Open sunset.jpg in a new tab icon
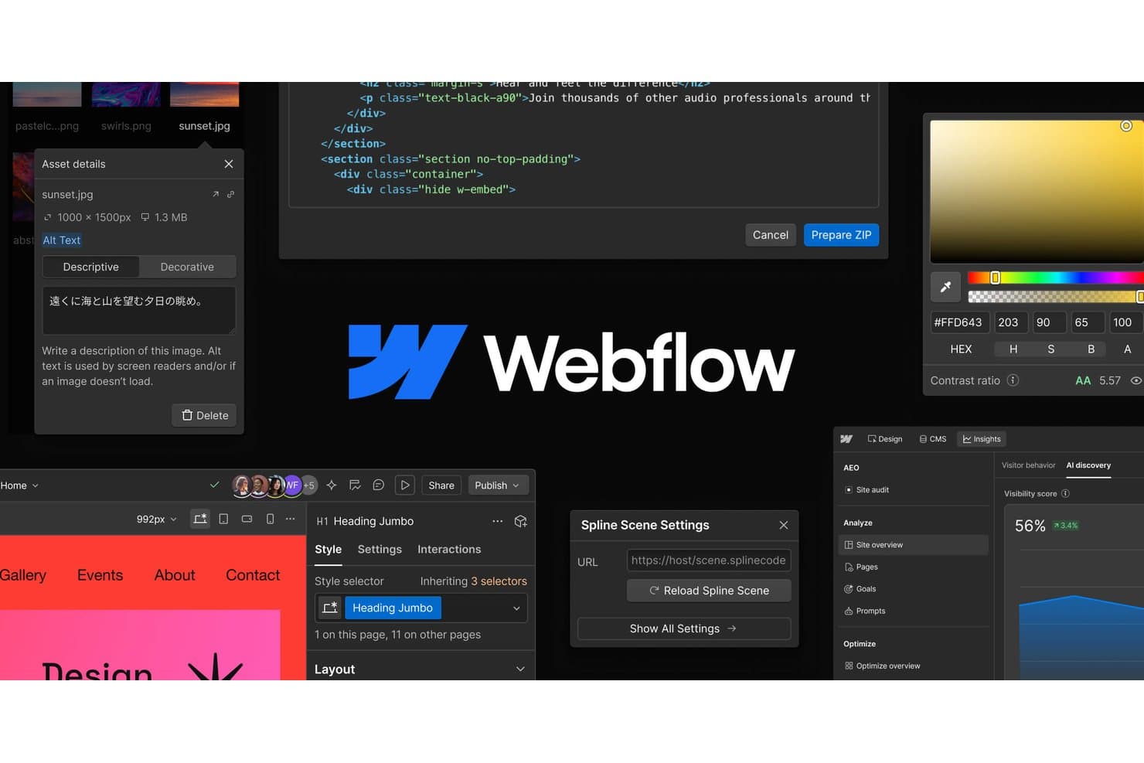1144x763 pixels. pos(216,194)
